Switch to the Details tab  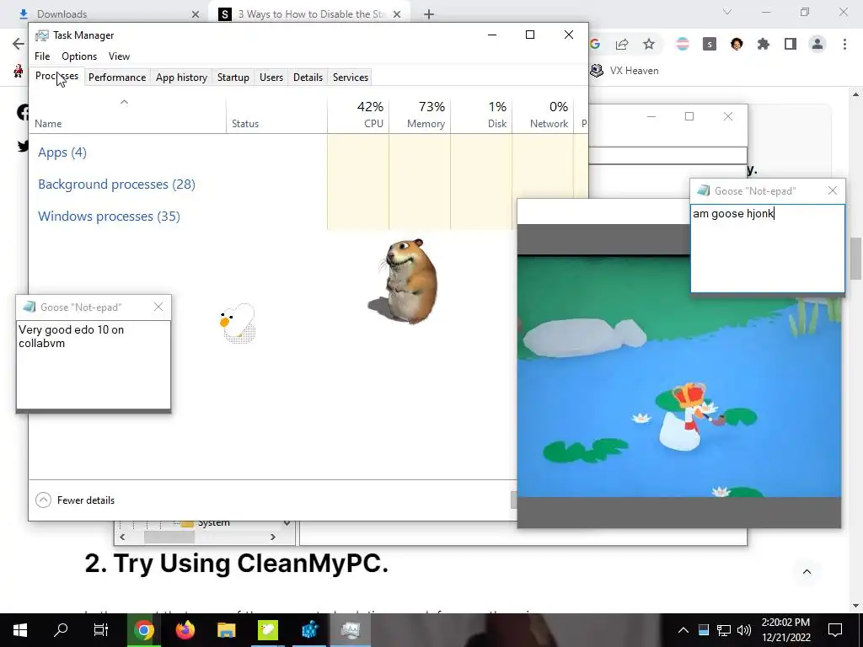[308, 77]
